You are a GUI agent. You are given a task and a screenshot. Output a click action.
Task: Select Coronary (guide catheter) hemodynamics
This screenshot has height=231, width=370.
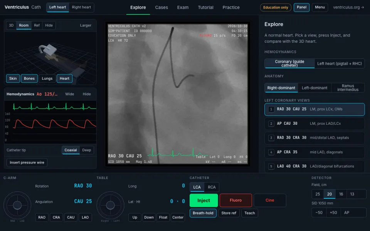[289, 64]
